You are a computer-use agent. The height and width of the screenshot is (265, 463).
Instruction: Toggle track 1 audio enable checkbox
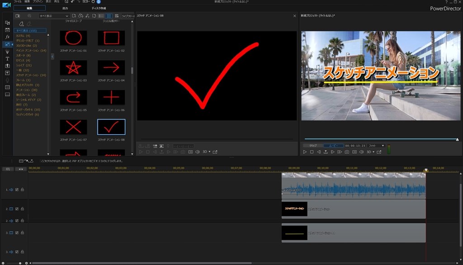[17, 190]
